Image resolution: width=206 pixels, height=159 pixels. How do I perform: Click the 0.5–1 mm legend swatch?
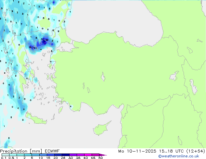tap(13, 155)
